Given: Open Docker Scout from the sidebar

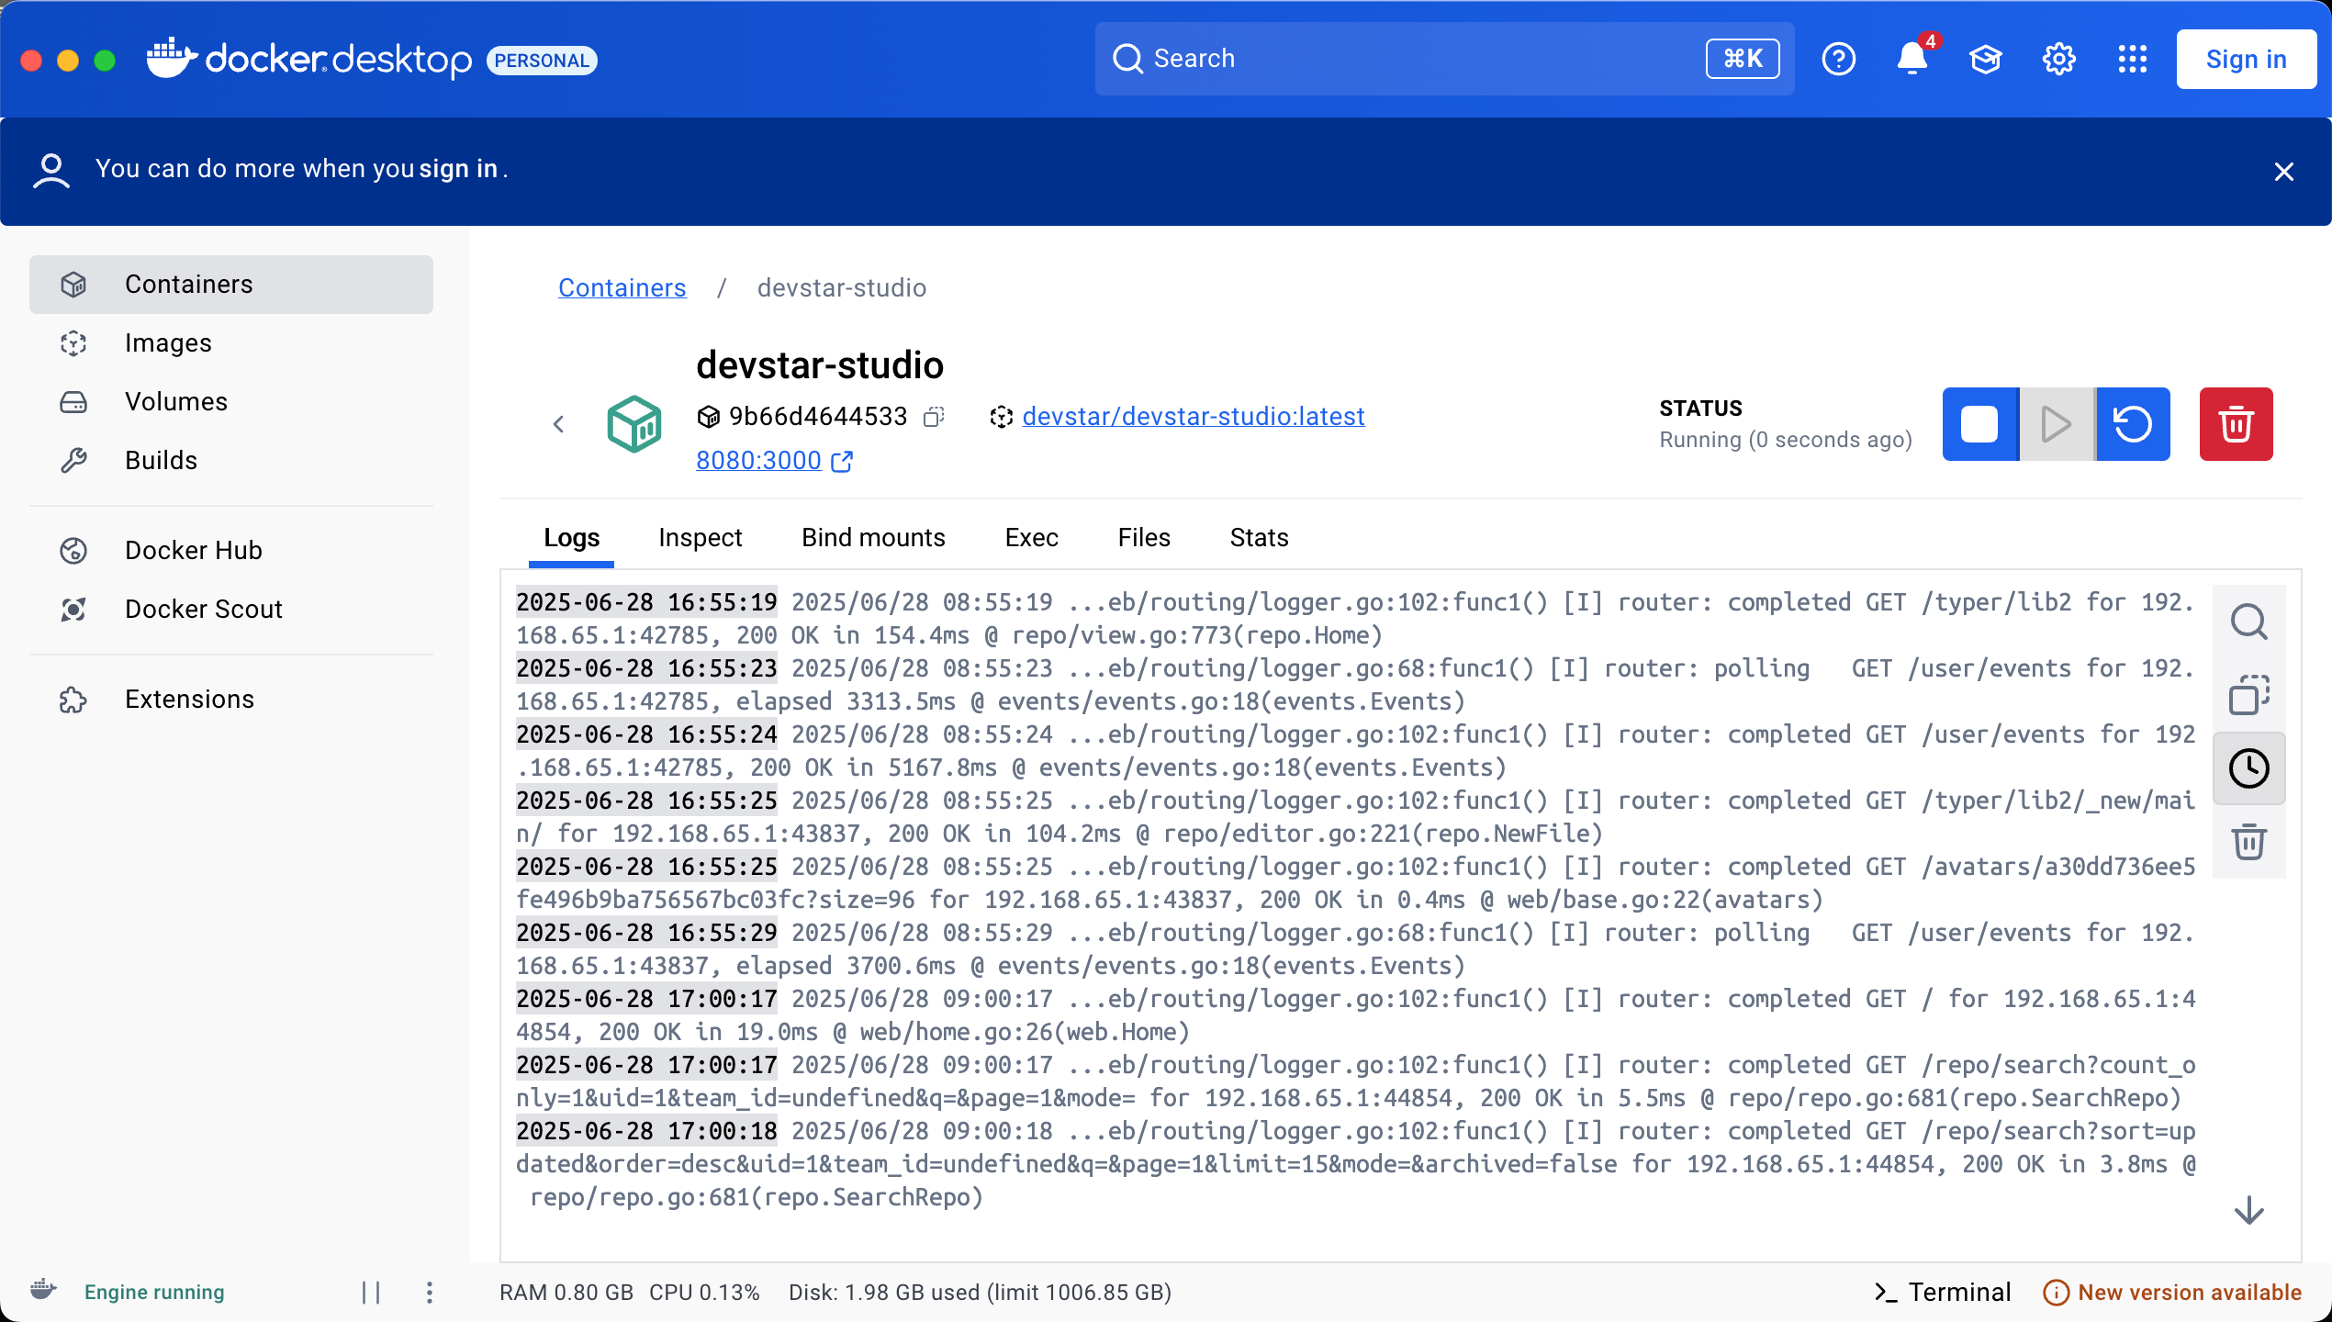Looking at the screenshot, I should pyautogui.click(x=203, y=609).
